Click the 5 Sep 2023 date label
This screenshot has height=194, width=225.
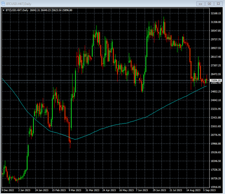tap(209, 190)
